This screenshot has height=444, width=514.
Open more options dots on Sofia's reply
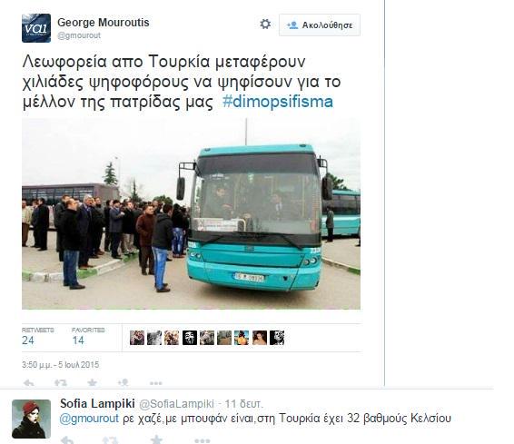pyautogui.click(x=202, y=440)
